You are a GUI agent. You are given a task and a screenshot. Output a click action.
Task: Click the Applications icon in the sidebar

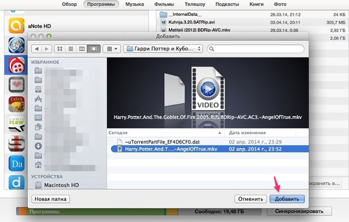tap(38, 99)
